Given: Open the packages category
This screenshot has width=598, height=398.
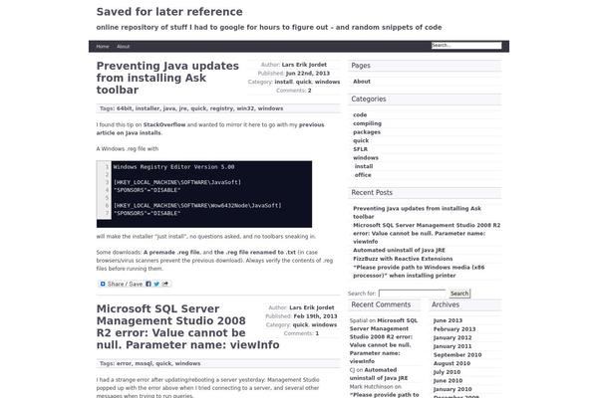Looking at the screenshot, I should pos(367,132).
